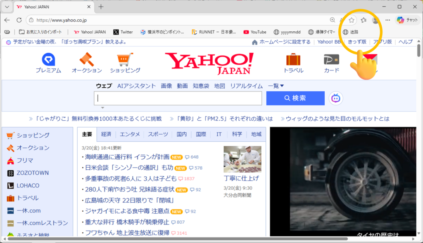423x243 pixels.
Task: Open the Yahoo Premium icon
Action: tap(48, 60)
